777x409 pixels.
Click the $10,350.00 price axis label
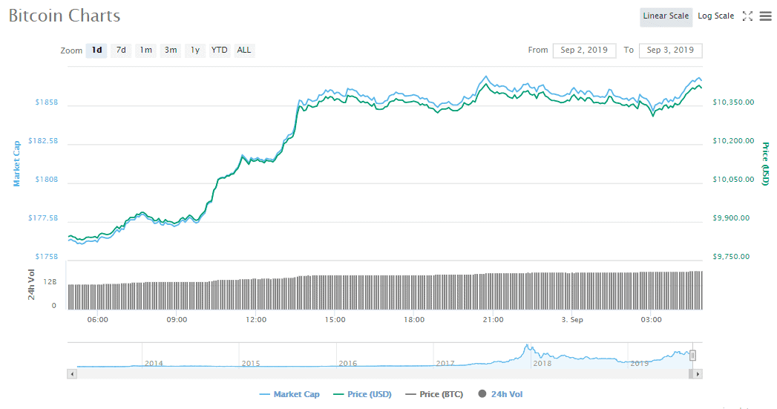point(733,102)
